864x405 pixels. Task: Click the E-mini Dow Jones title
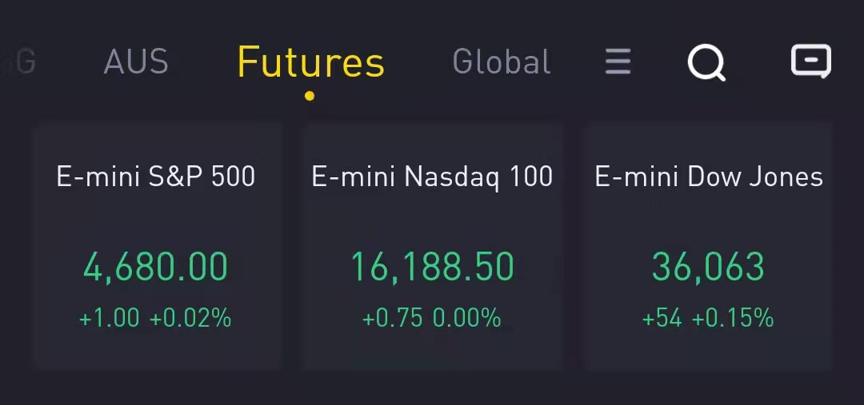[709, 177]
